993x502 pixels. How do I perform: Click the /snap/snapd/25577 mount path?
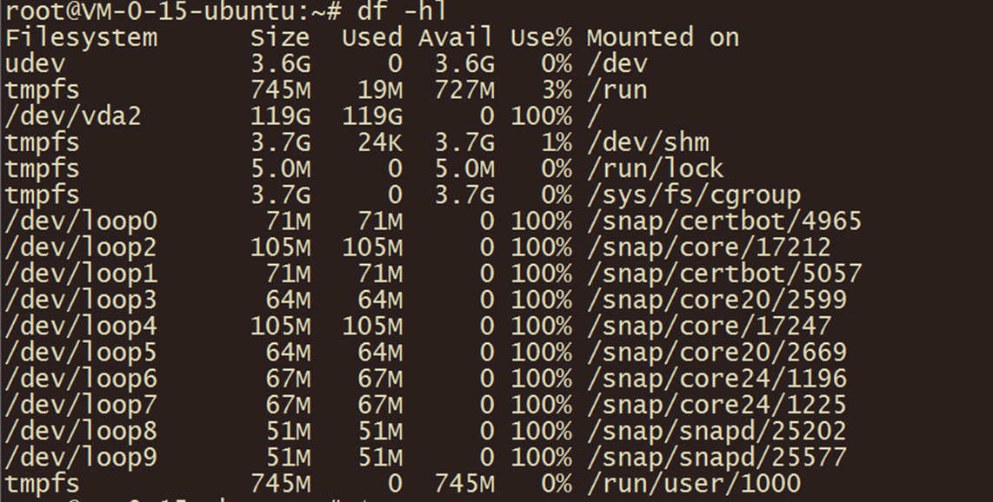coord(716,457)
